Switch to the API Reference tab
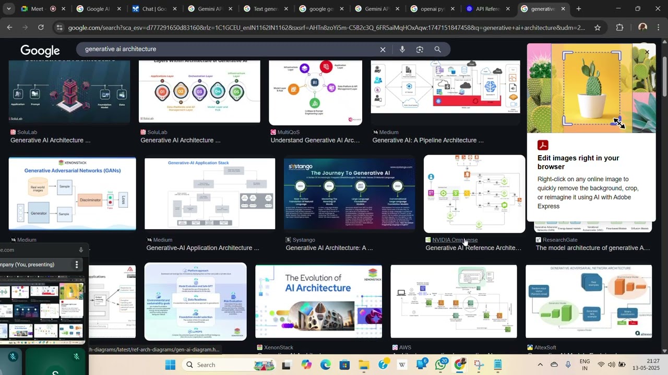668x375 pixels. tap(487, 9)
